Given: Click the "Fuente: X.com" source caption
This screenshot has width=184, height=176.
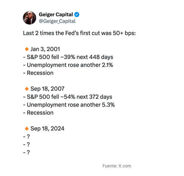Looking at the screenshot, I should pos(117,166).
